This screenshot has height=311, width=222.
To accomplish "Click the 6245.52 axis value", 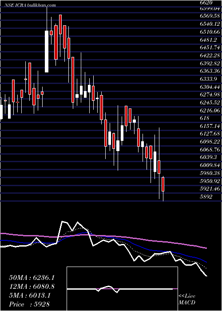I will tap(210, 103).
